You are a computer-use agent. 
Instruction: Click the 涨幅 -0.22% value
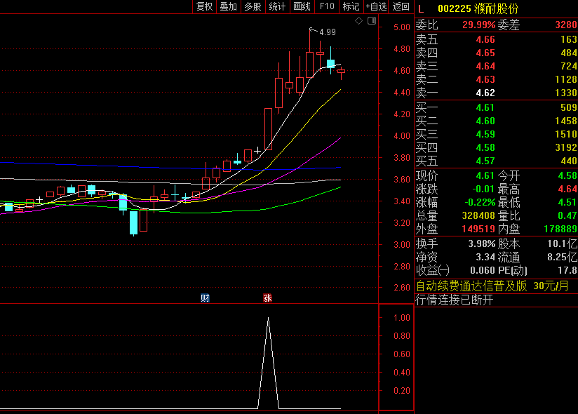tap(480, 202)
